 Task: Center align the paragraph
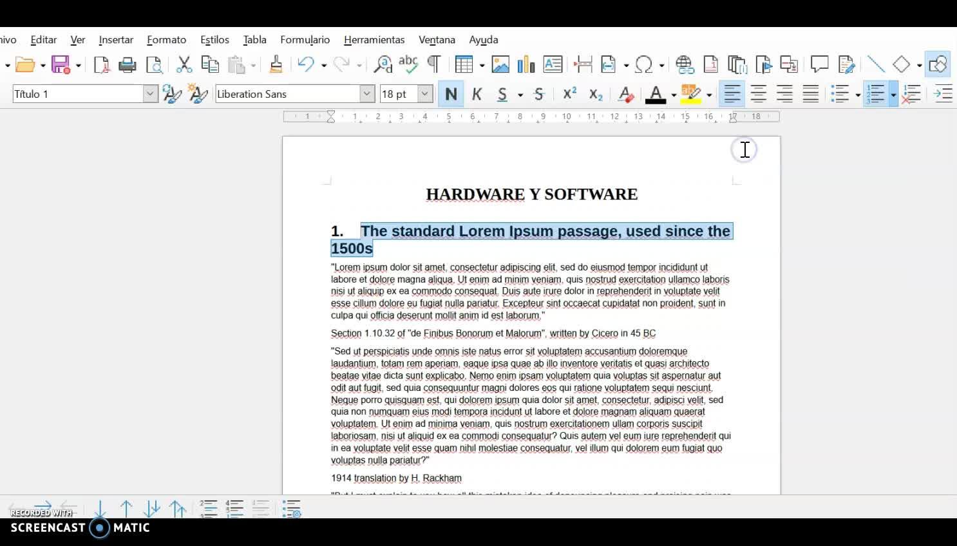[x=758, y=94]
